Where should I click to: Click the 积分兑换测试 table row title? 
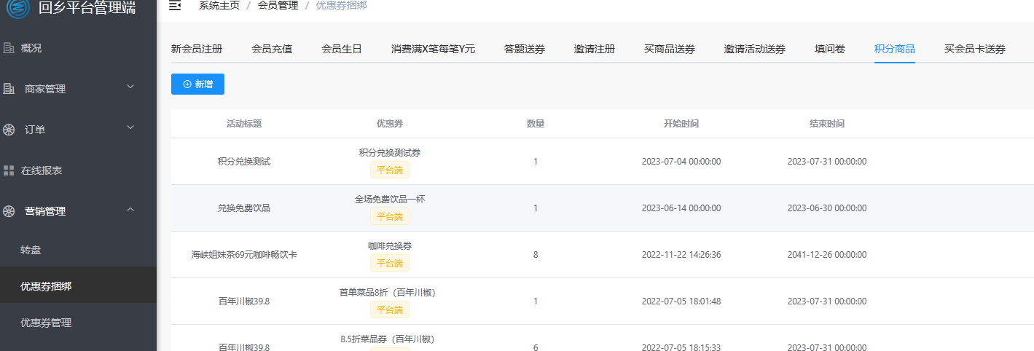[x=243, y=162]
